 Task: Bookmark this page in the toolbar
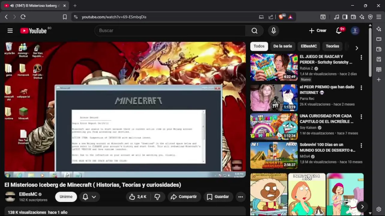(x=65, y=17)
